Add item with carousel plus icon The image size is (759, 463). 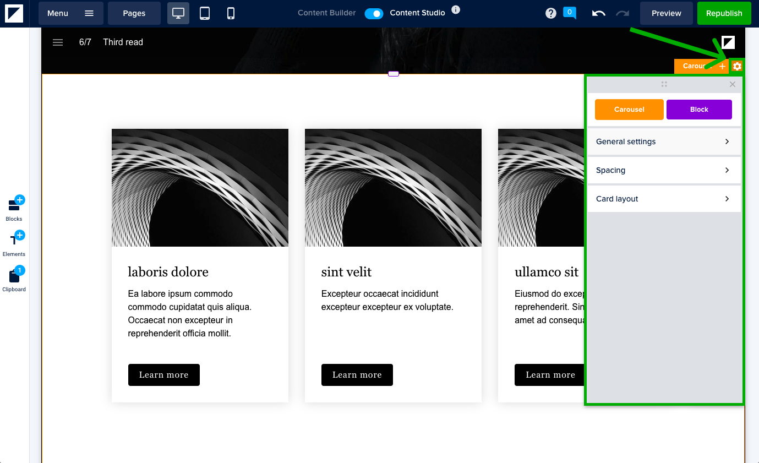[x=723, y=66]
